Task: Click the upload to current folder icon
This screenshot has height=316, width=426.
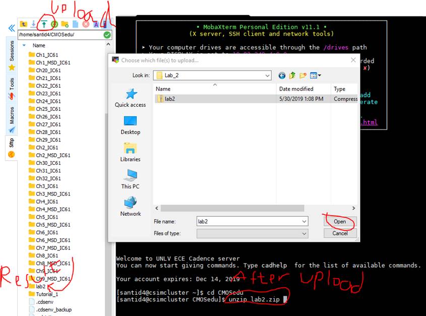Action: (44, 25)
